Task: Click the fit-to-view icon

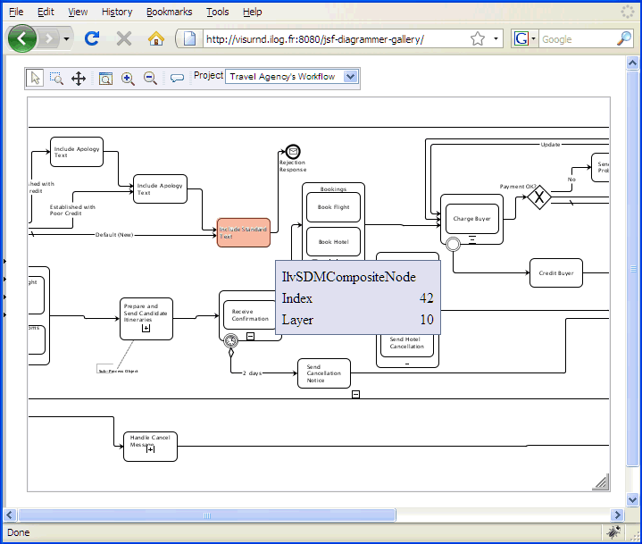Action: [x=105, y=78]
